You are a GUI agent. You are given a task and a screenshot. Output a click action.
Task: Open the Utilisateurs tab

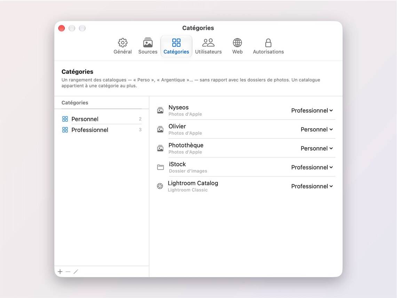click(208, 46)
